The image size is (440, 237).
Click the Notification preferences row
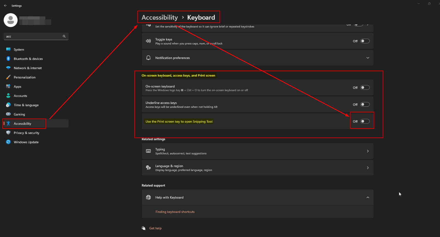(x=257, y=58)
